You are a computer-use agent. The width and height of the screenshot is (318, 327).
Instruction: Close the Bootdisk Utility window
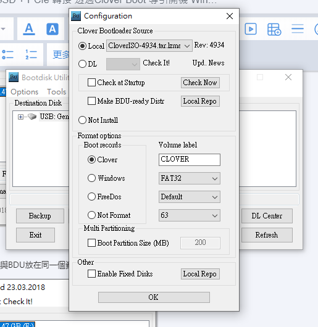click(x=288, y=77)
